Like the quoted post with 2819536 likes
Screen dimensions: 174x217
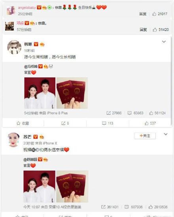pyautogui.click(x=158, y=207)
